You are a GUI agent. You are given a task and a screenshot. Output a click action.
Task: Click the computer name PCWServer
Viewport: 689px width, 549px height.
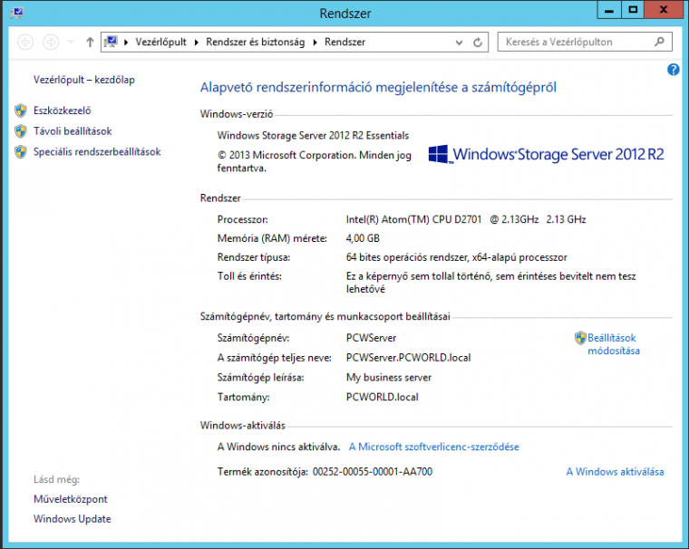point(371,338)
